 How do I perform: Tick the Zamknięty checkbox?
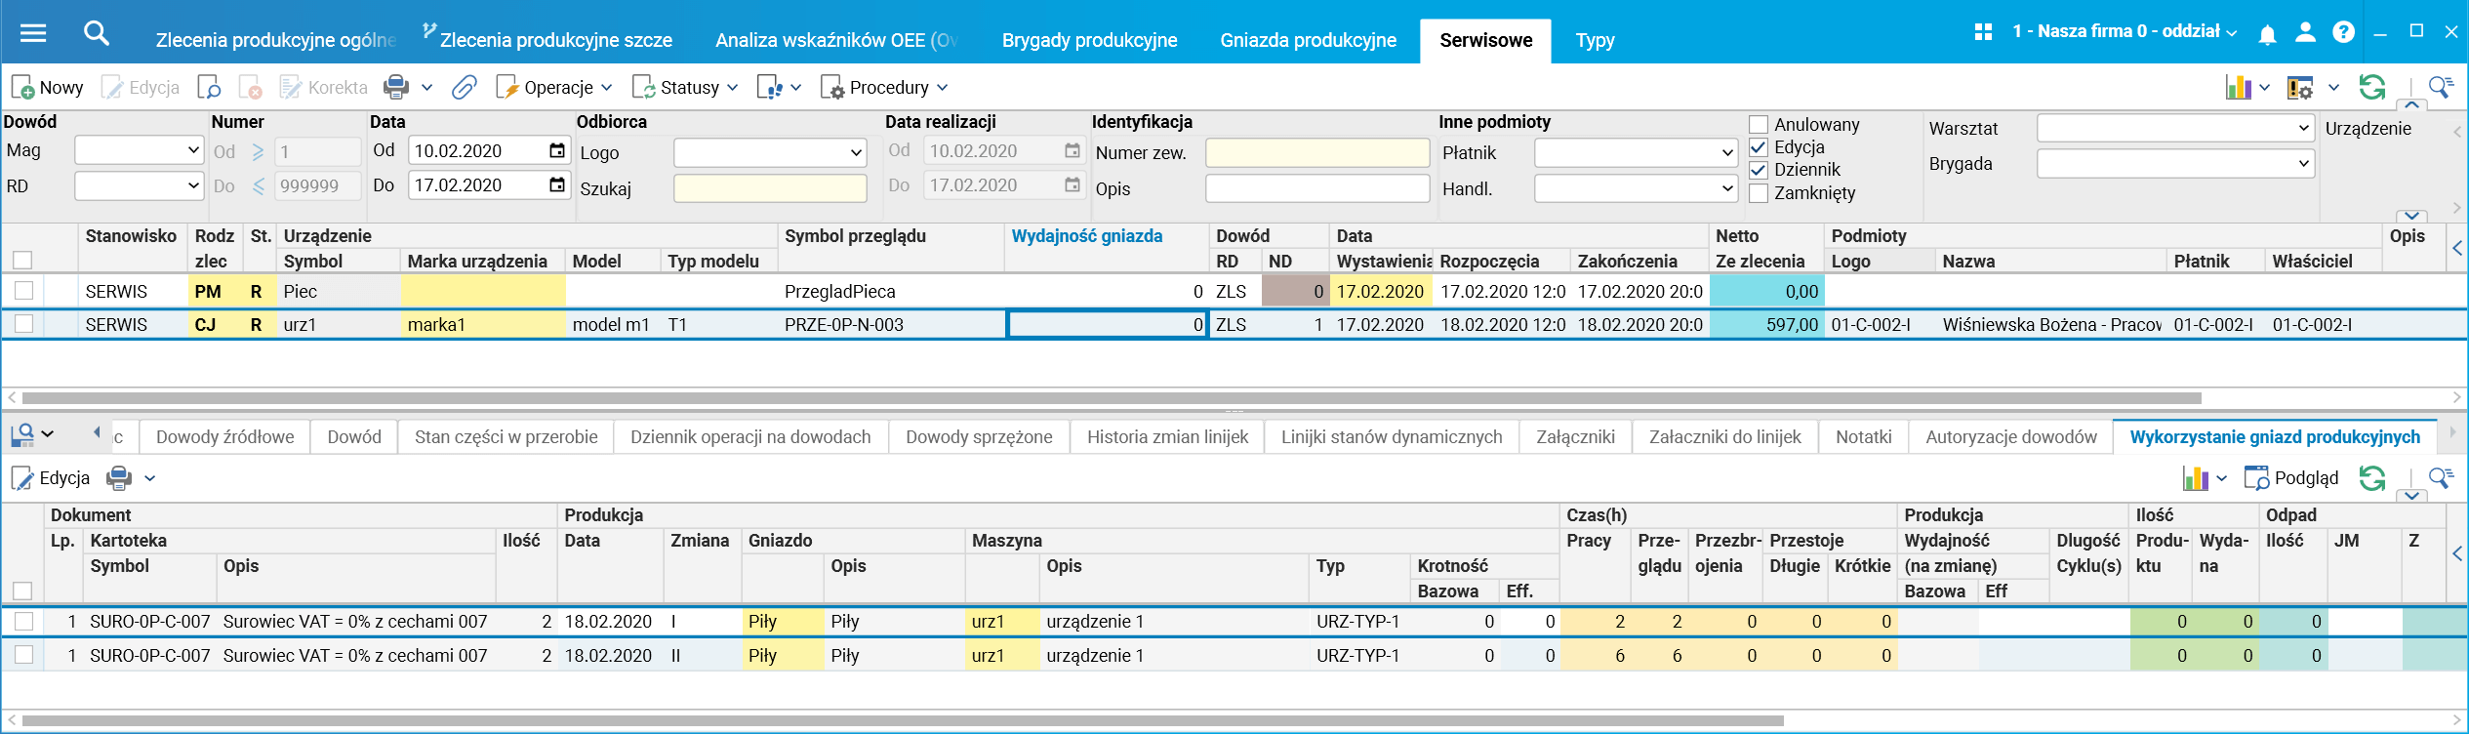1759,193
